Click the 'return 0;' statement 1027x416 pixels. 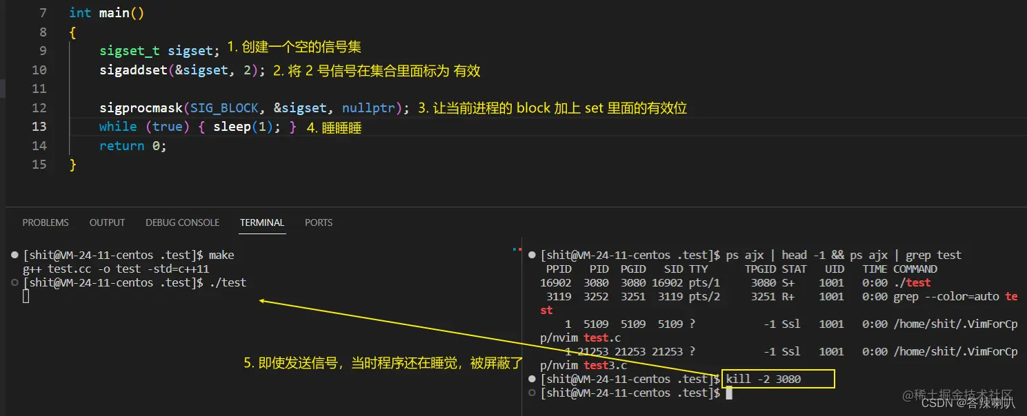point(133,145)
